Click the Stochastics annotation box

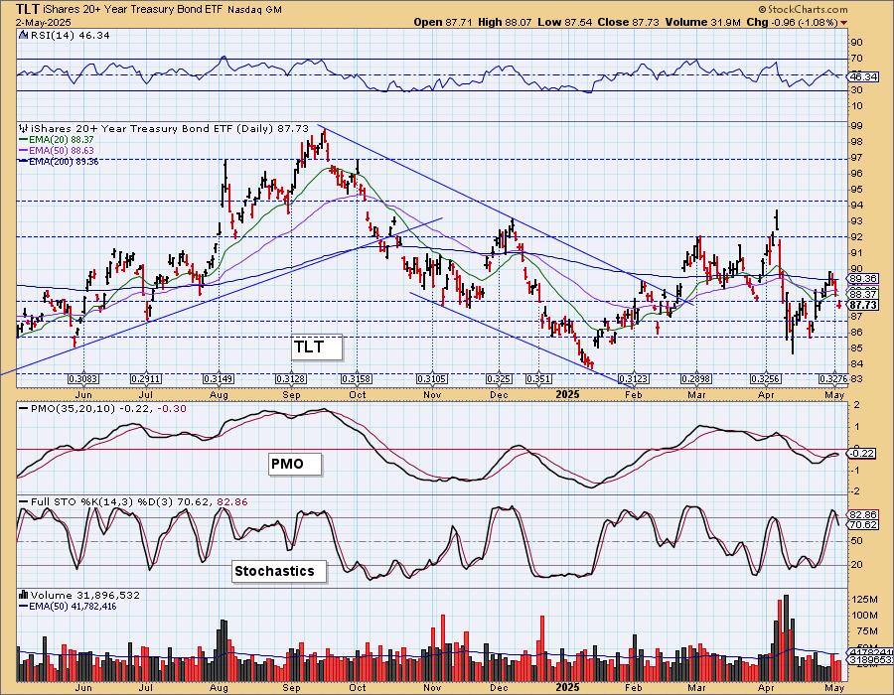(279, 571)
